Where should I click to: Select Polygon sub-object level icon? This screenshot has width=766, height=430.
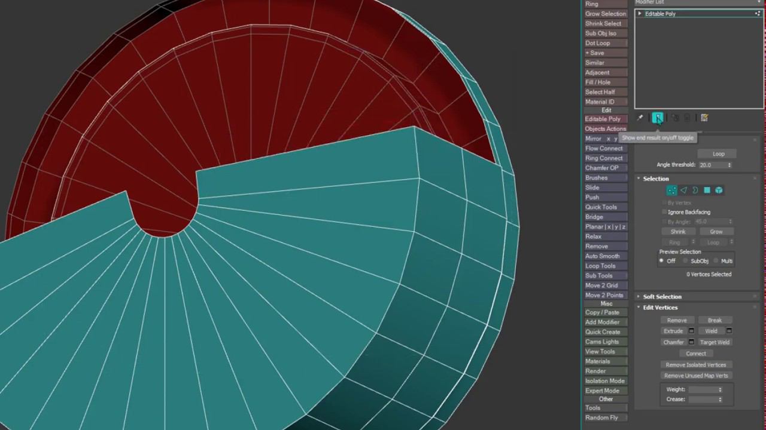(x=707, y=191)
